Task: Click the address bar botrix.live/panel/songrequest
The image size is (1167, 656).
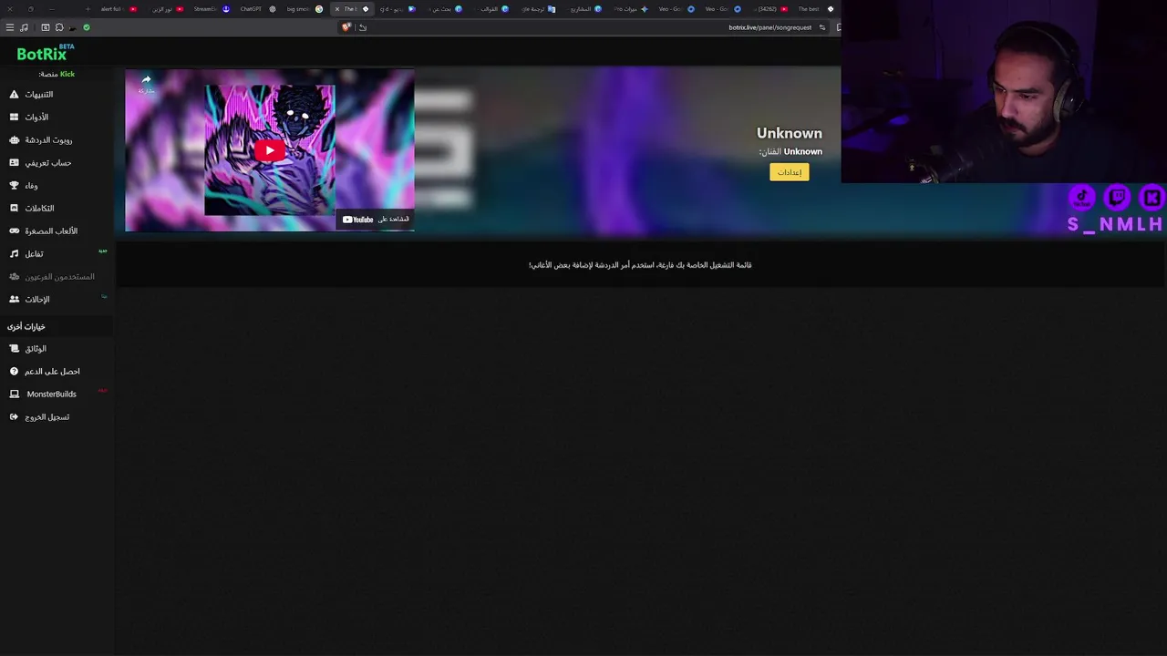Action: point(769,27)
